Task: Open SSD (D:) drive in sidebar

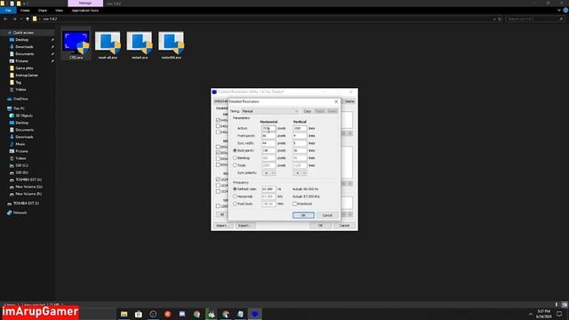Action: pos(21,172)
